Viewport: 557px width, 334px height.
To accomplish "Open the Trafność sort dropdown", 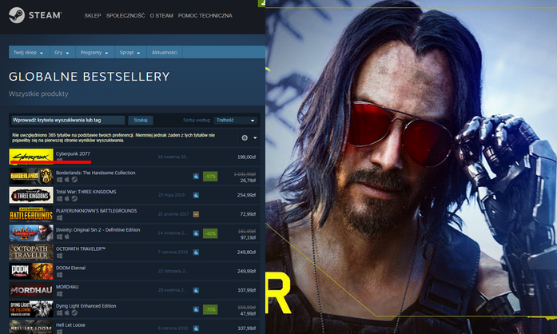I will coord(235,120).
